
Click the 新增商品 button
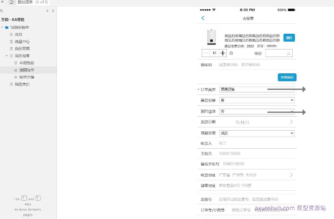click(x=287, y=77)
